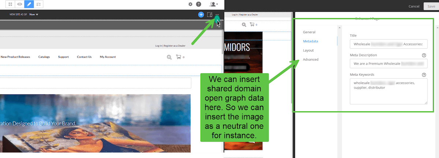Click into the Meta Description field
Image resolution: width=439 pixels, height=158 pixels.
coord(389,64)
